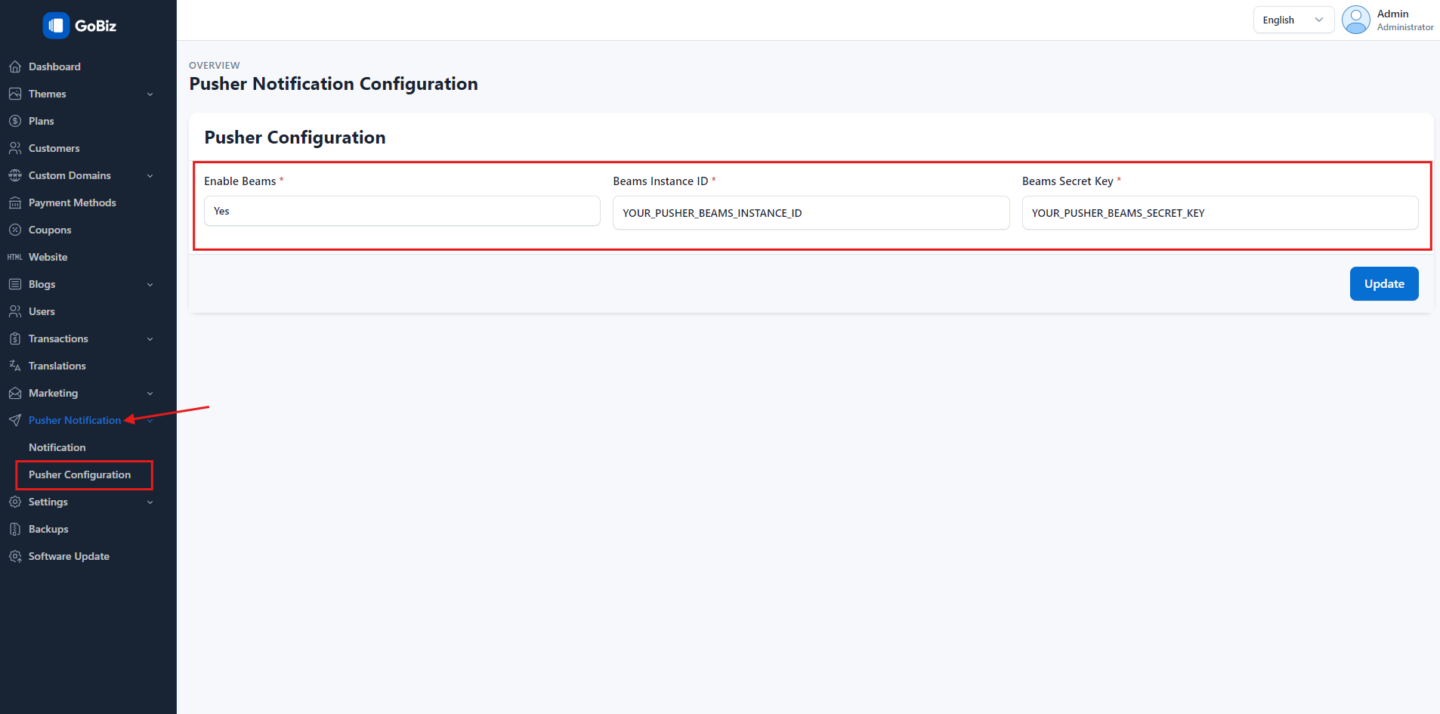Open the Enable Beams dropdown
This screenshot has height=714, width=1440.
coord(402,212)
